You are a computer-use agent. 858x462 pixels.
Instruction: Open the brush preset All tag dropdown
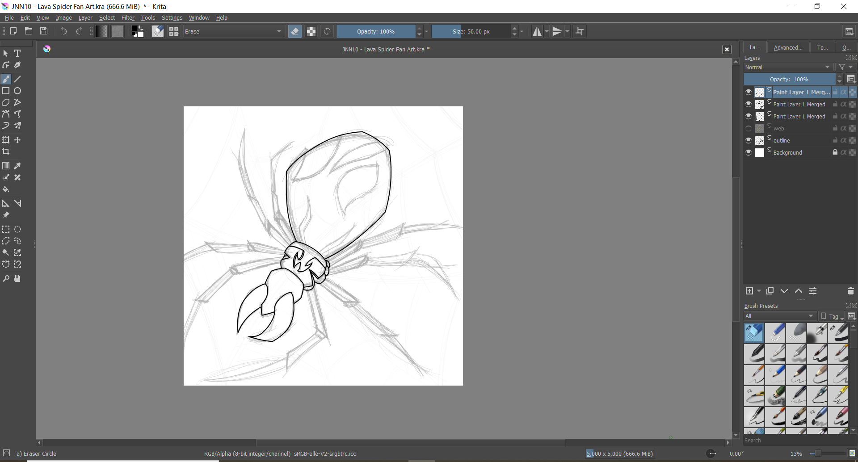click(780, 316)
